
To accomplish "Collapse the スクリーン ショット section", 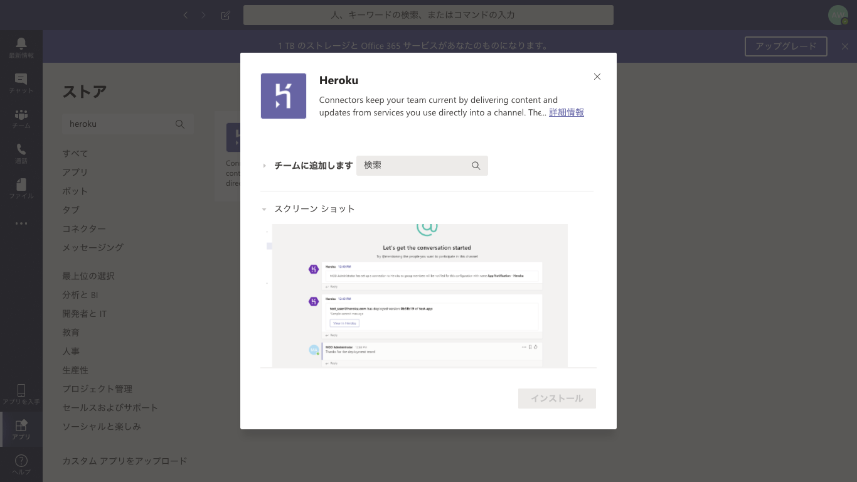I will (265, 209).
